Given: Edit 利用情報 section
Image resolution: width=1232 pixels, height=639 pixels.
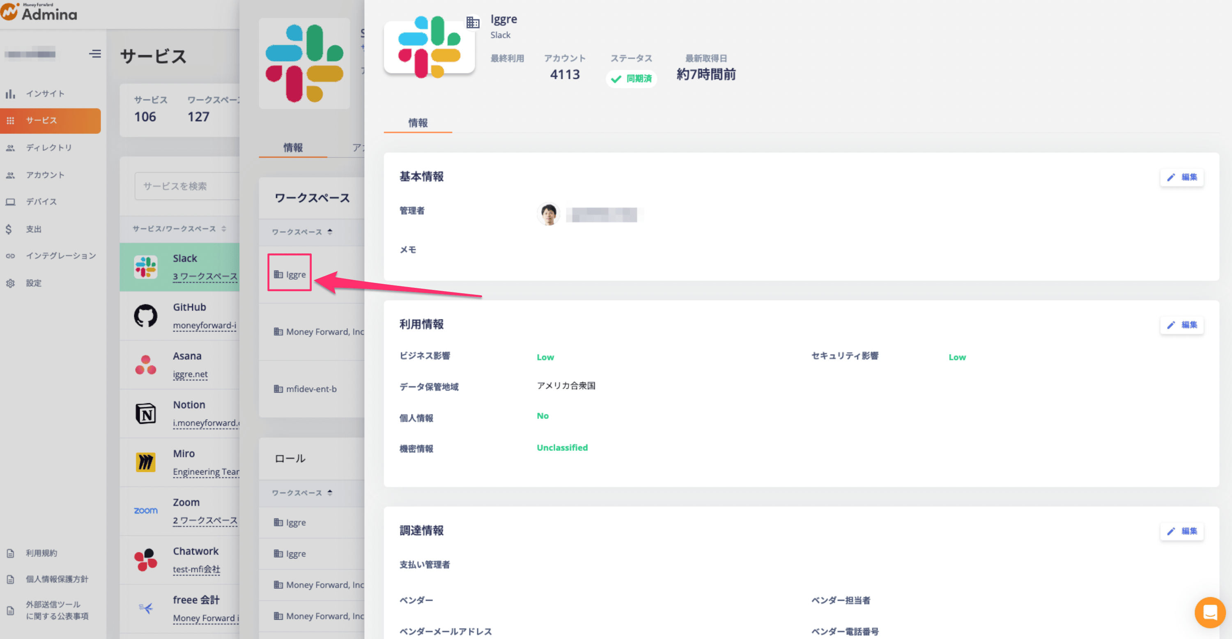Looking at the screenshot, I should [1182, 325].
